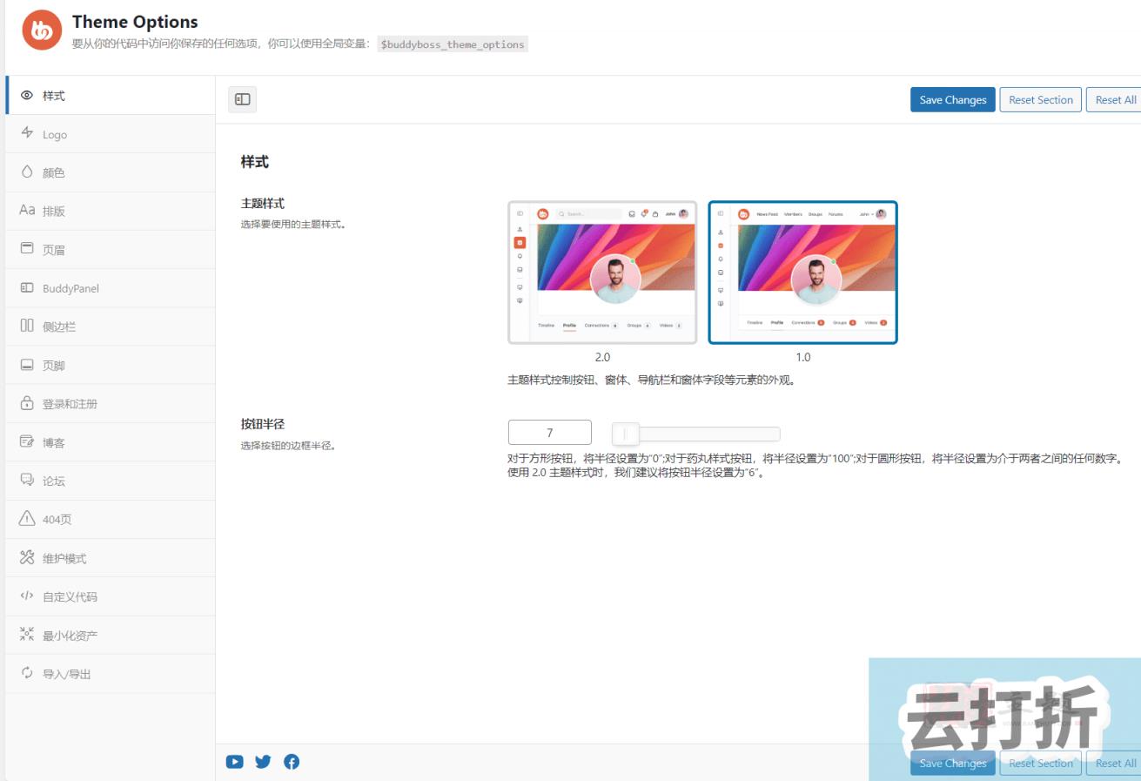Screen dimensions: 1141x781
Task: Click the footer icon beside 页脚
Action: (27, 365)
